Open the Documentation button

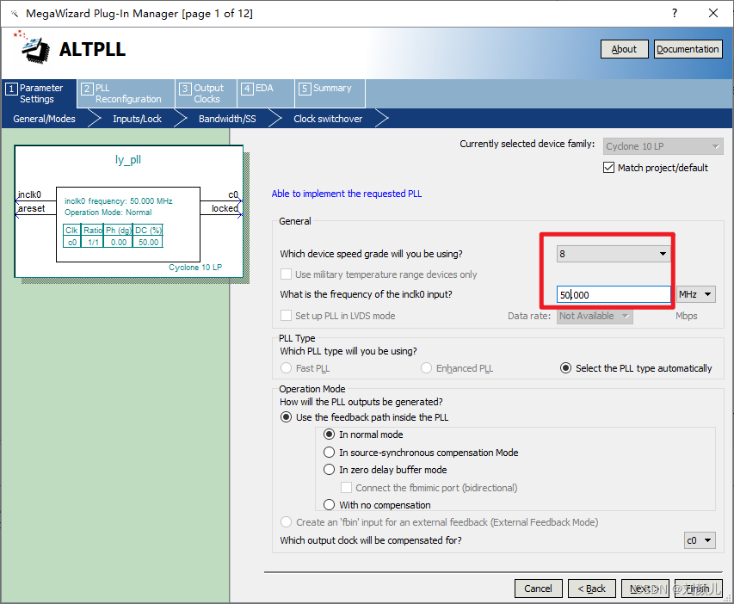coord(688,49)
